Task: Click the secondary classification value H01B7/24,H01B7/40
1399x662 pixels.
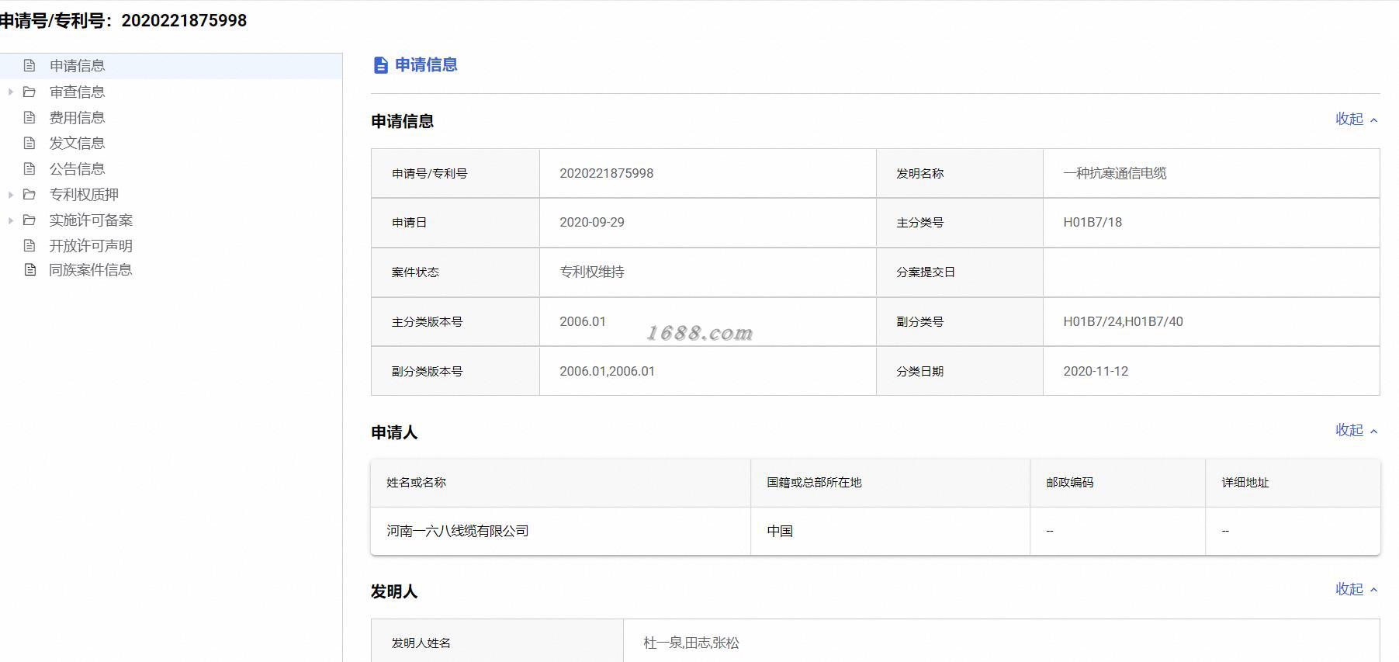Action: click(1123, 321)
